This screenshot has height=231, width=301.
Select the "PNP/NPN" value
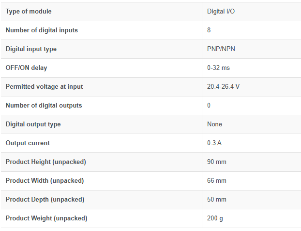[221, 49]
